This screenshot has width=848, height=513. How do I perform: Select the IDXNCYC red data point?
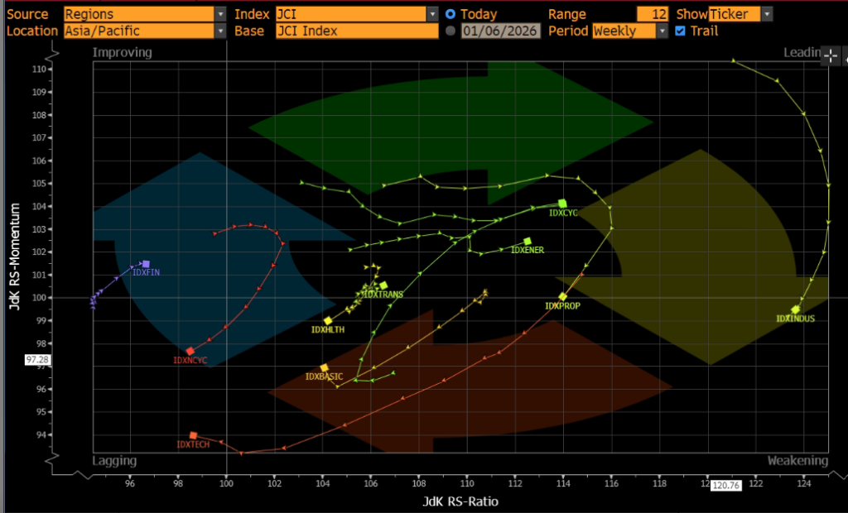click(190, 352)
